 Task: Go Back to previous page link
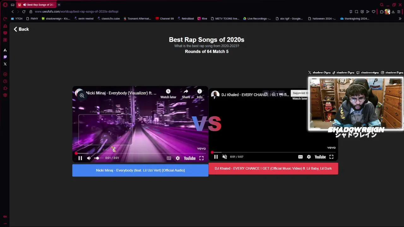coord(21,29)
